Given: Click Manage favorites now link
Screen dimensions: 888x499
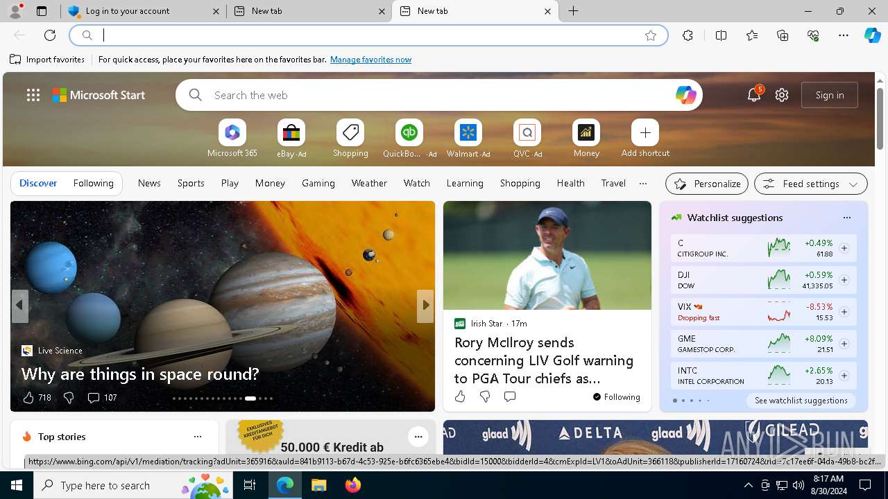Looking at the screenshot, I should click(370, 60).
